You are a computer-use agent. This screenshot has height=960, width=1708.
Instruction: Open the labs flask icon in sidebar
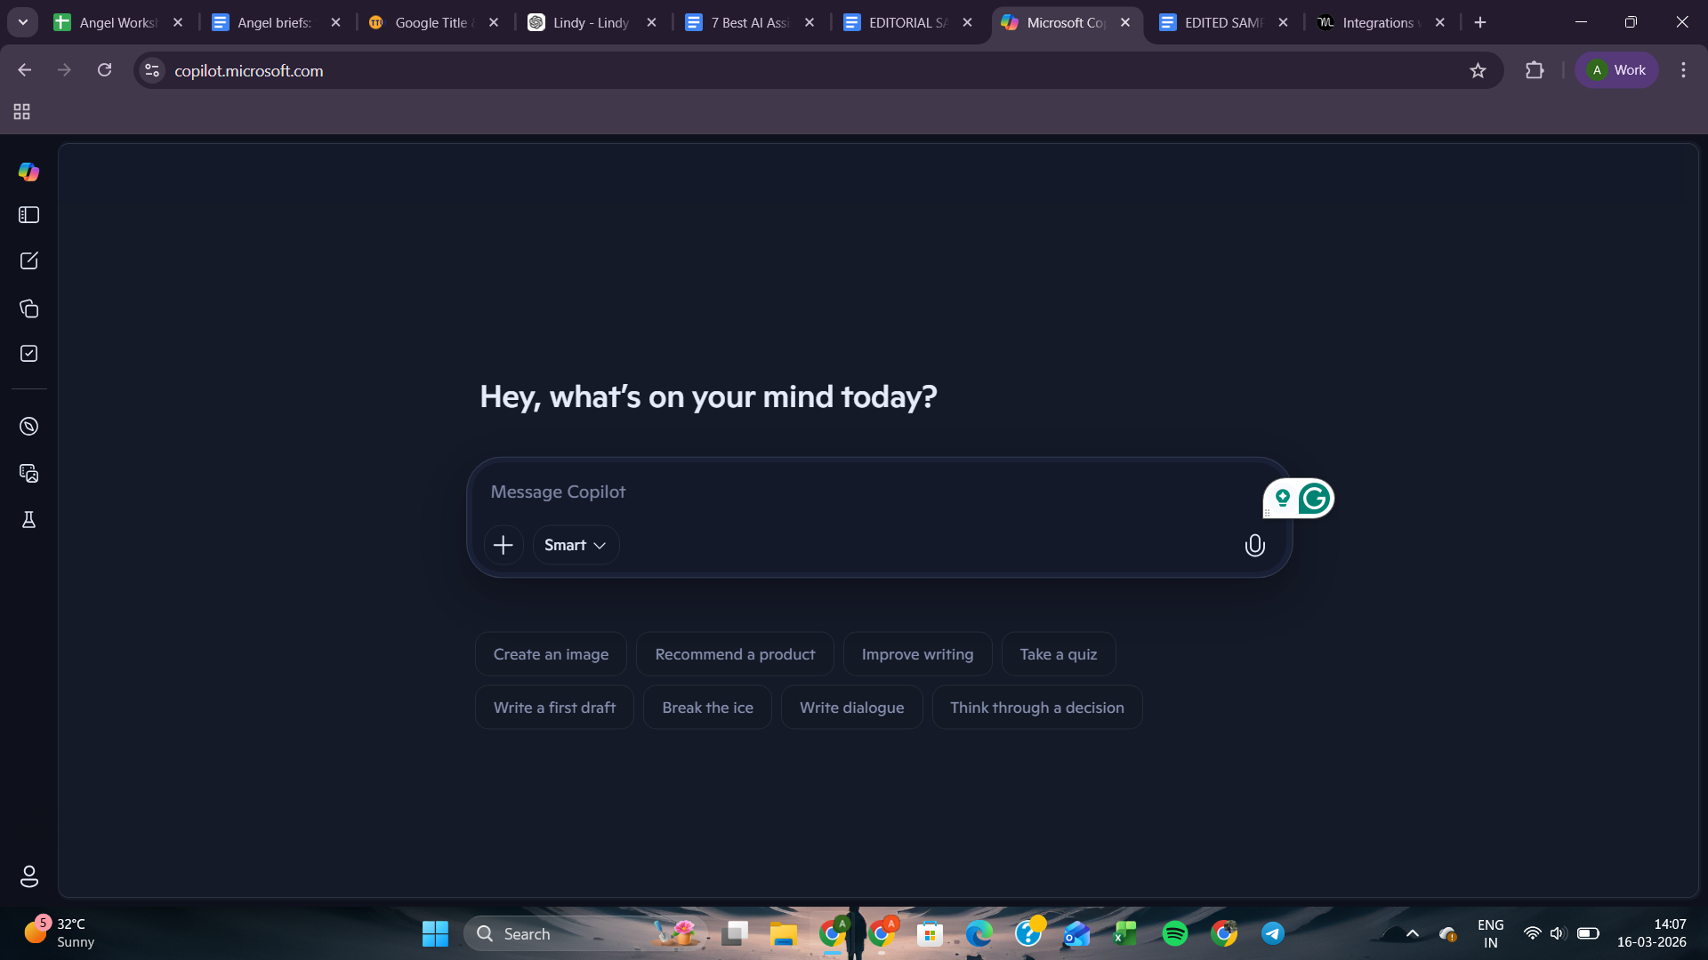[x=28, y=520]
